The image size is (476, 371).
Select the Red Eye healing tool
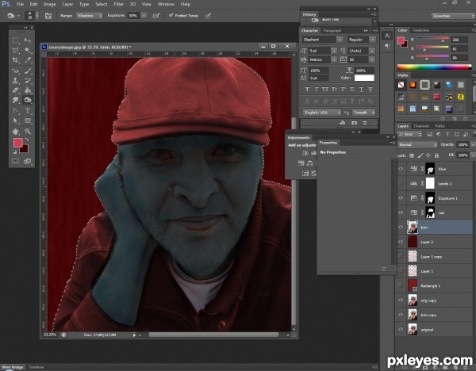(15, 71)
